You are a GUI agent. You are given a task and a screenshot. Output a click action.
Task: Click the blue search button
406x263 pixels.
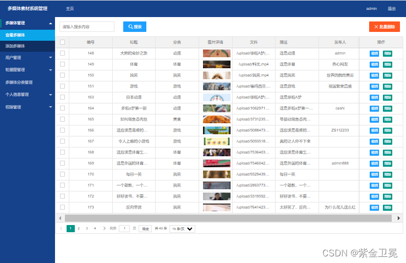pyautogui.click(x=135, y=26)
